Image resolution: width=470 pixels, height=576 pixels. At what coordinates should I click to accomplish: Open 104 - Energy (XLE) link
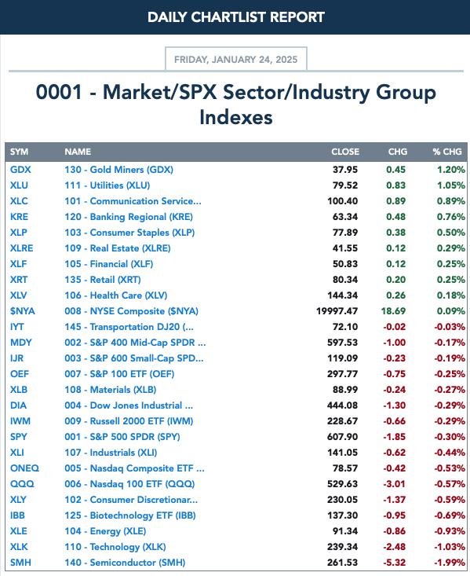pyautogui.click(x=105, y=531)
